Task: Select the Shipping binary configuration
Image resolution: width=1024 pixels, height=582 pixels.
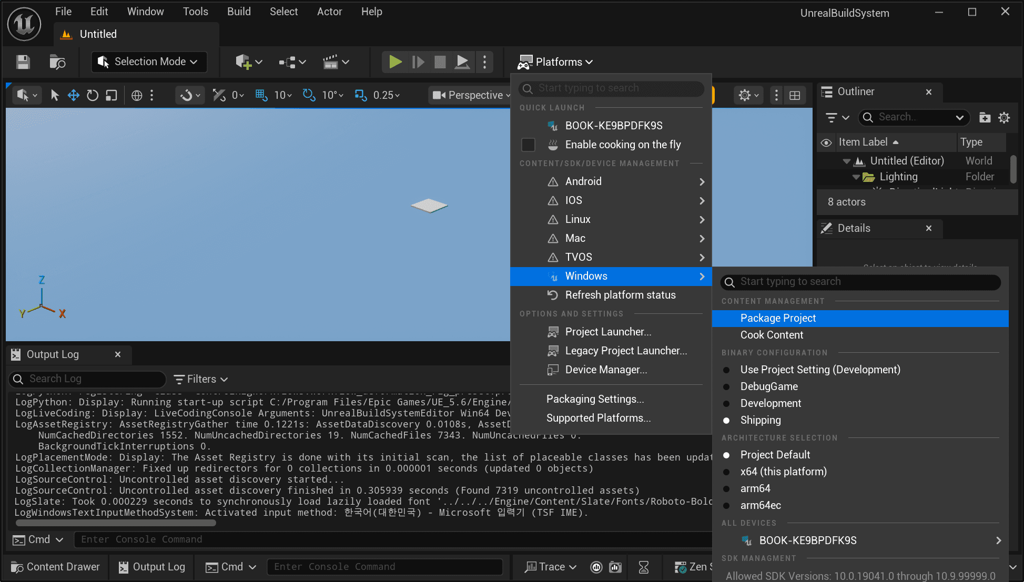Action: (x=760, y=420)
